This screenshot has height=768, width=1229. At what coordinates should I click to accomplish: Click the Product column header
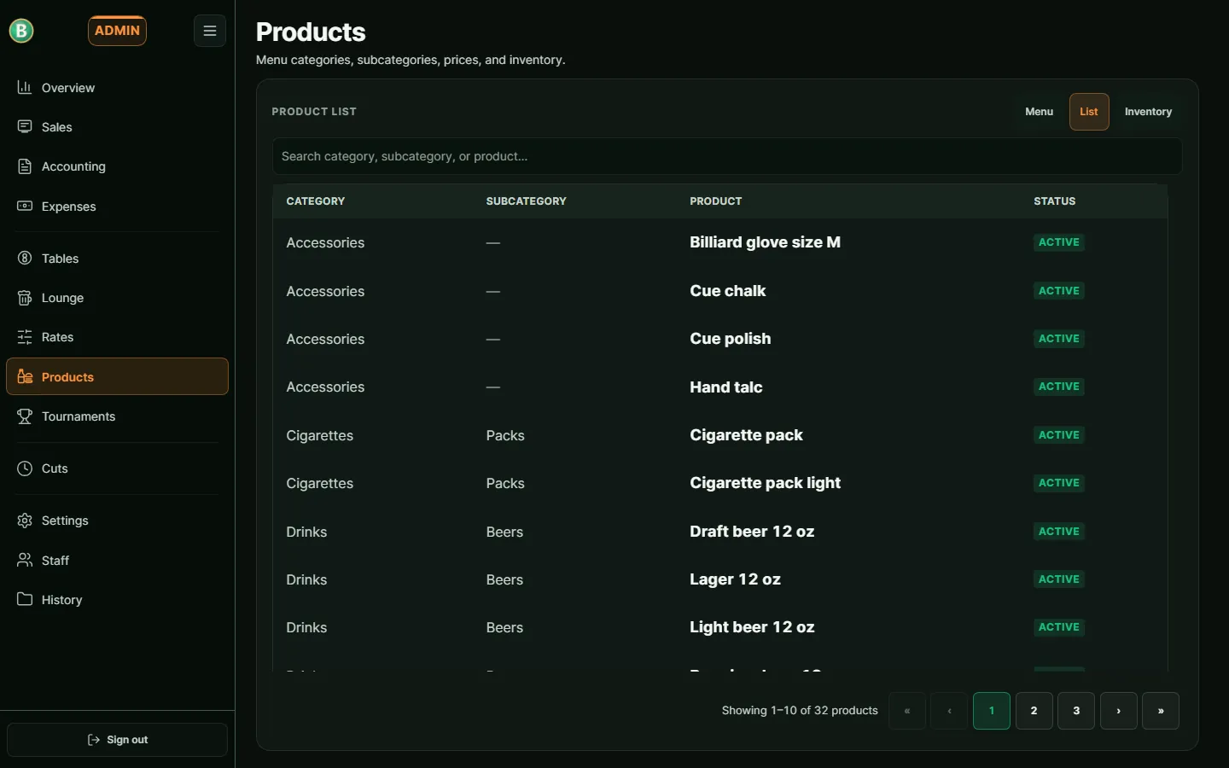pos(716,201)
